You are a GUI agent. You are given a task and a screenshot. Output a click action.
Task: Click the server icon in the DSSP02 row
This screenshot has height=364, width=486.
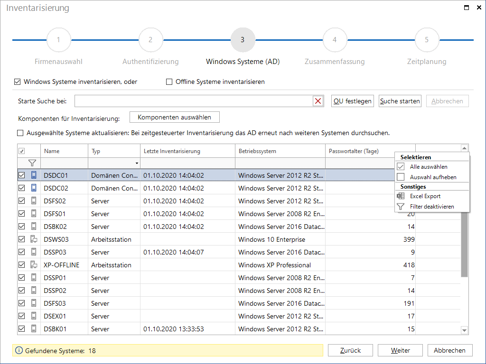[34, 291]
